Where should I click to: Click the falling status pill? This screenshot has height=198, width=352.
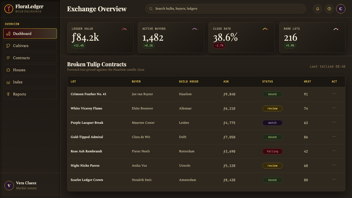click(272, 151)
